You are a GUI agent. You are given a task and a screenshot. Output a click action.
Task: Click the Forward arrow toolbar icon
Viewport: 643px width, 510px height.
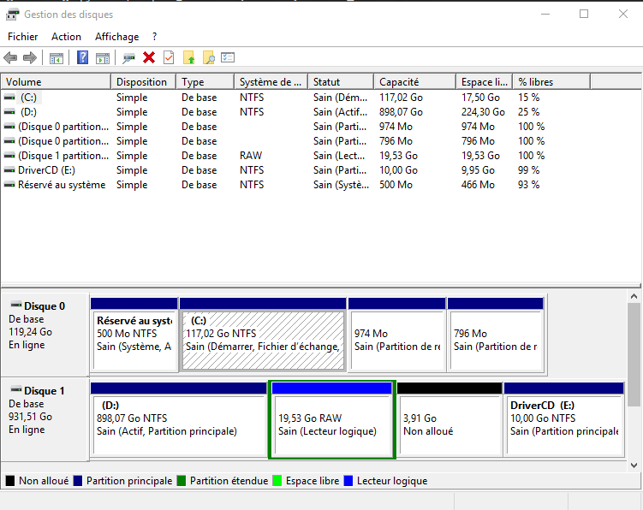coord(30,58)
